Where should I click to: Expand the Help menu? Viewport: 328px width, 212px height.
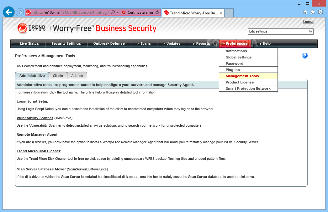(x=265, y=43)
